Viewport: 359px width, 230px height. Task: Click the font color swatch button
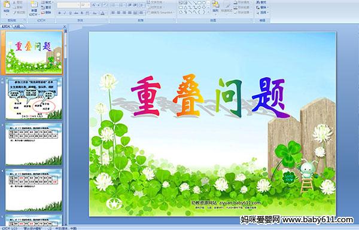(103, 13)
